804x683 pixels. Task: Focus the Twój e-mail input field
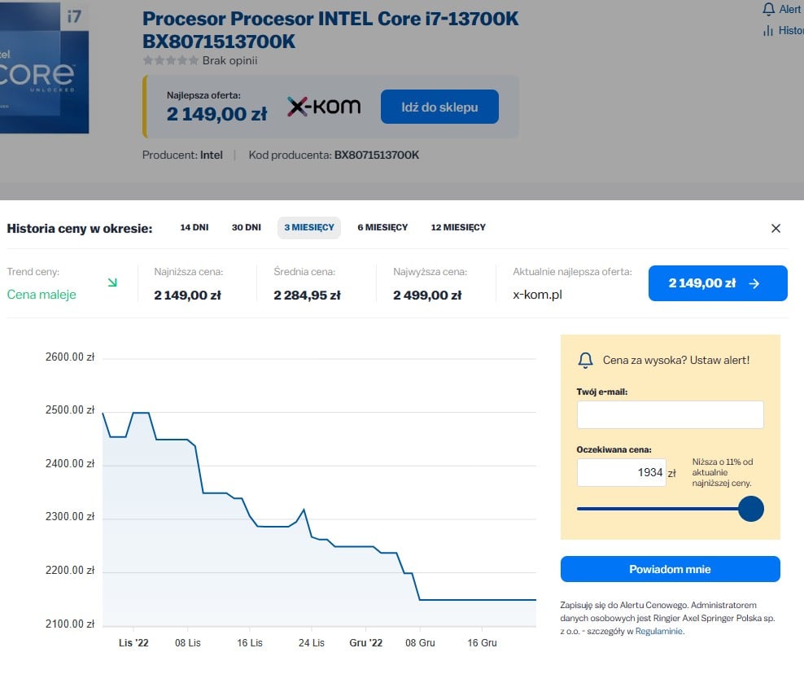(671, 415)
